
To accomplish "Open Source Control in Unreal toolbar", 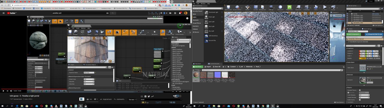I will [237, 7].
